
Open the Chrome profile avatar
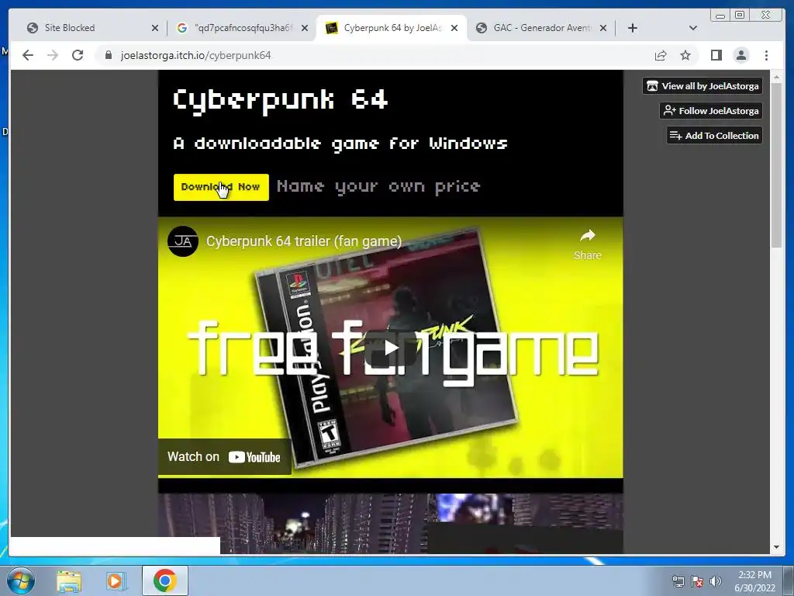[x=741, y=55]
